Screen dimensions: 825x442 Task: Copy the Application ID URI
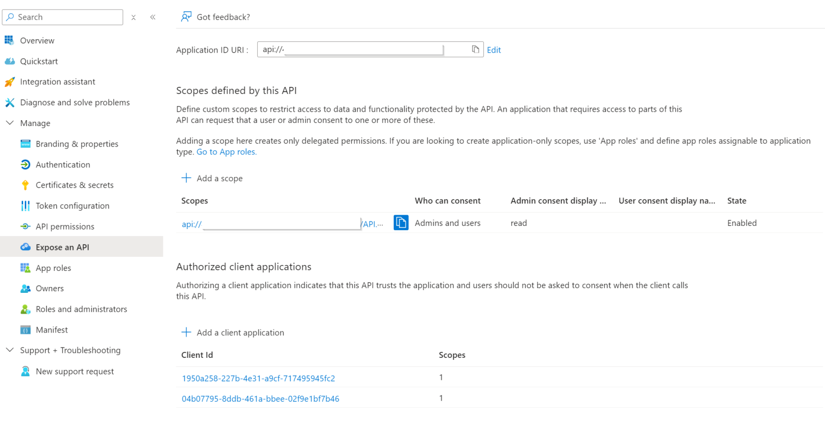click(475, 49)
